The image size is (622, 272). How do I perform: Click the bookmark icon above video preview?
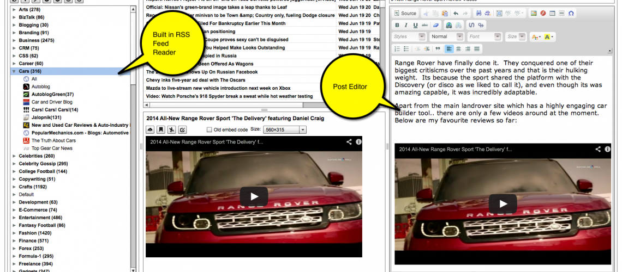[x=161, y=129]
